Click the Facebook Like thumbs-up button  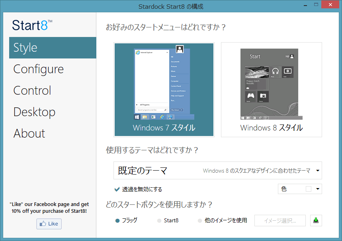tap(49, 224)
